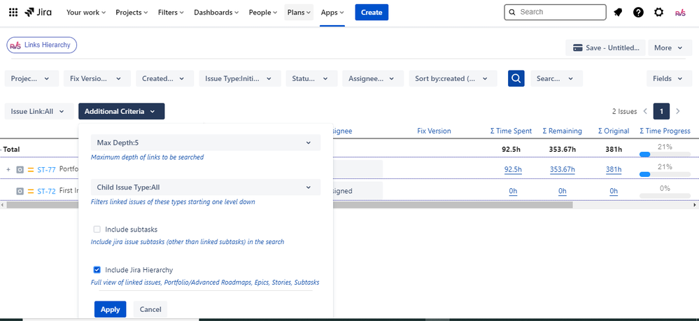Click the ST-72 row 0% progress bar
699x321 pixels.
[665, 196]
